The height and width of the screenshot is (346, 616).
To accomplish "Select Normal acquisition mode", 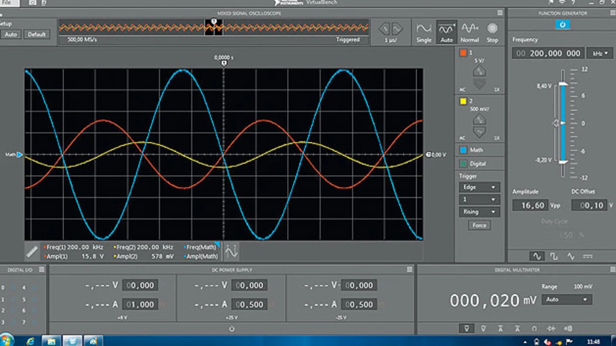I will 470,32.
